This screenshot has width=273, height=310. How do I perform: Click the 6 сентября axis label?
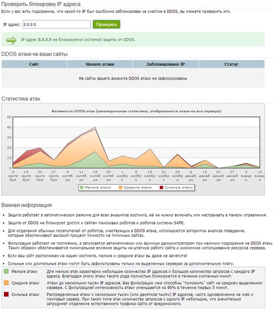pyautogui.click(x=13, y=176)
